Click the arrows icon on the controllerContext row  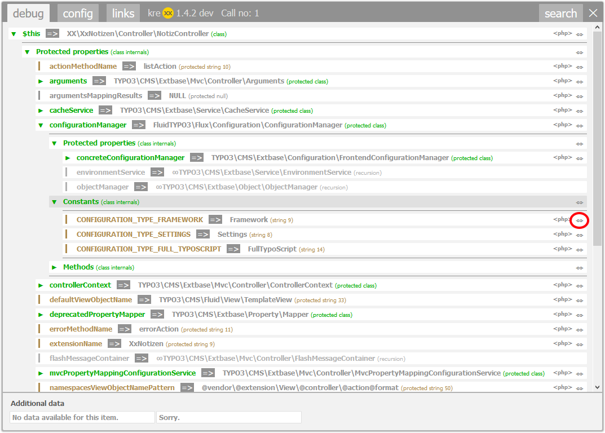coord(579,286)
